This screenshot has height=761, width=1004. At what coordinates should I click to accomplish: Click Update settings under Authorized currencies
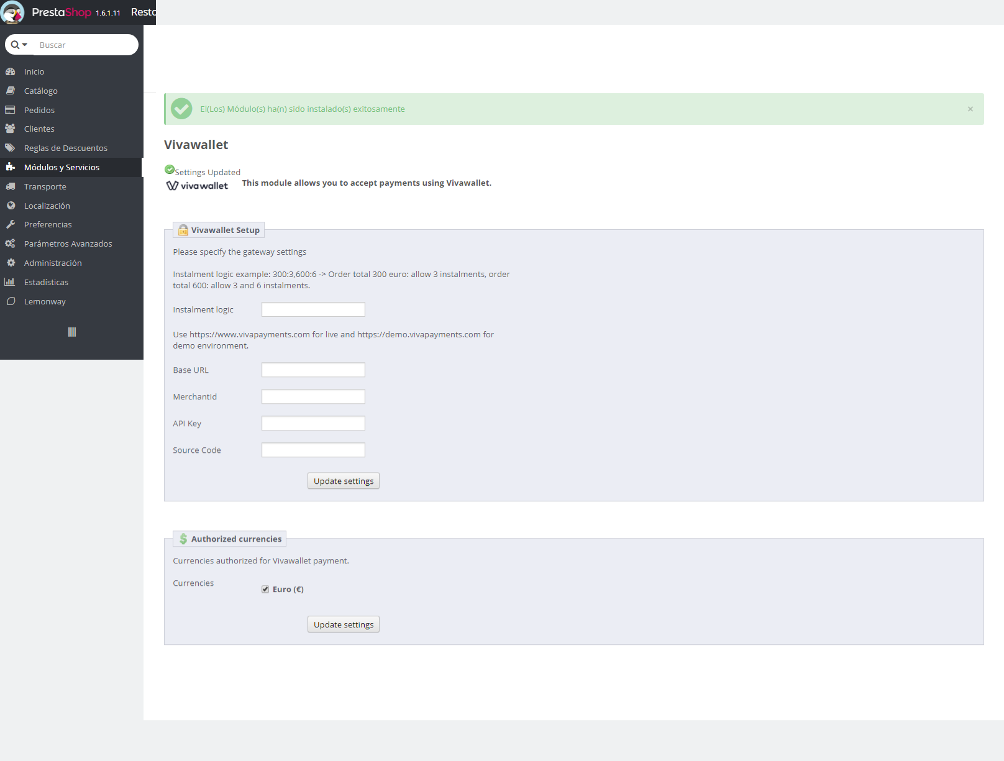(344, 624)
